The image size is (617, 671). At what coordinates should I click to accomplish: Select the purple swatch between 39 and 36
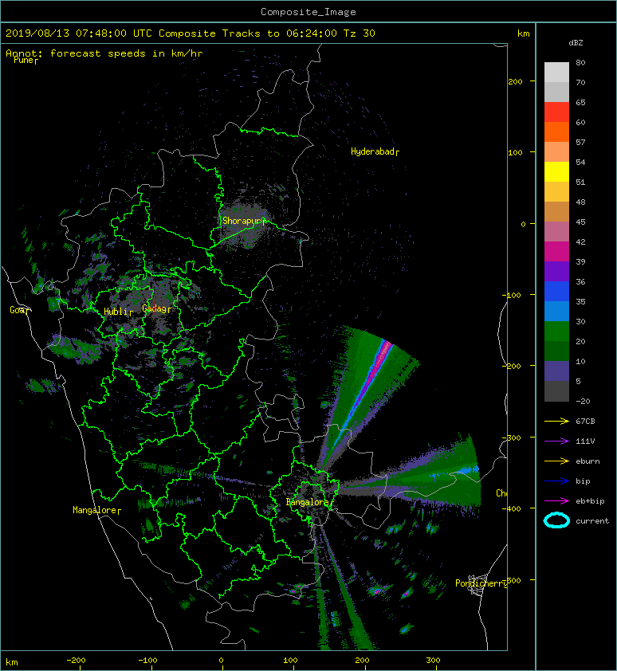pyautogui.click(x=556, y=271)
